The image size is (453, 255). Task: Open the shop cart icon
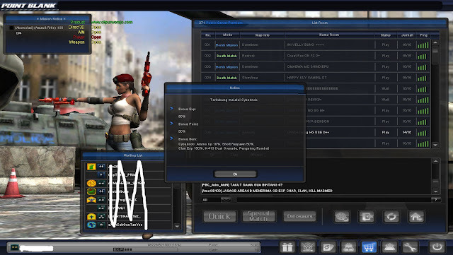[369, 247]
